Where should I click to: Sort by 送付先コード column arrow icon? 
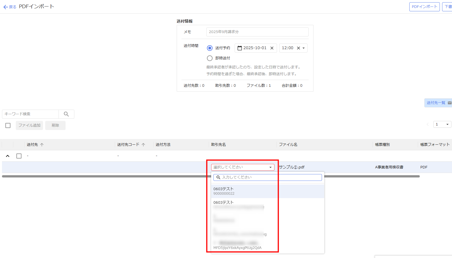(x=143, y=145)
